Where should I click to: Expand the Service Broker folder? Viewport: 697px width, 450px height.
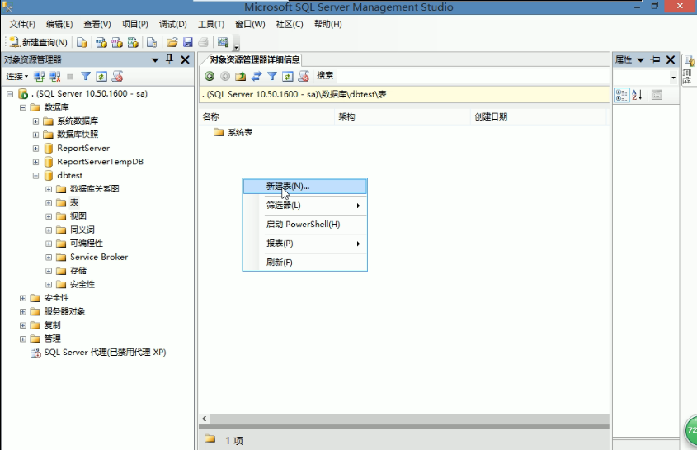[49, 258]
